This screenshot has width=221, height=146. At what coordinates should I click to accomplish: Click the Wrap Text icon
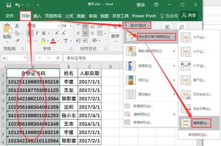100,26
